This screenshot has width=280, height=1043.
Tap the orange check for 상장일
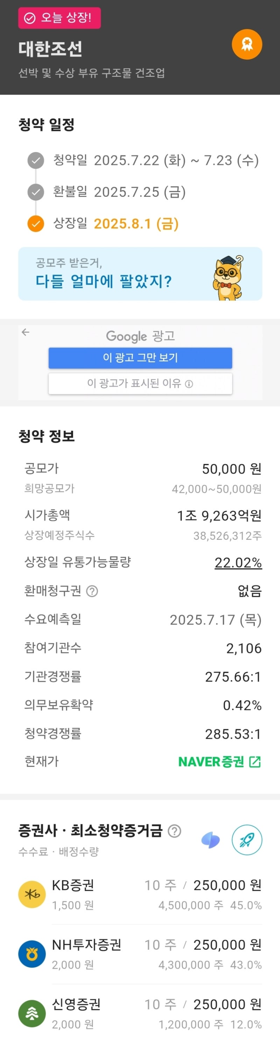pyautogui.click(x=36, y=224)
